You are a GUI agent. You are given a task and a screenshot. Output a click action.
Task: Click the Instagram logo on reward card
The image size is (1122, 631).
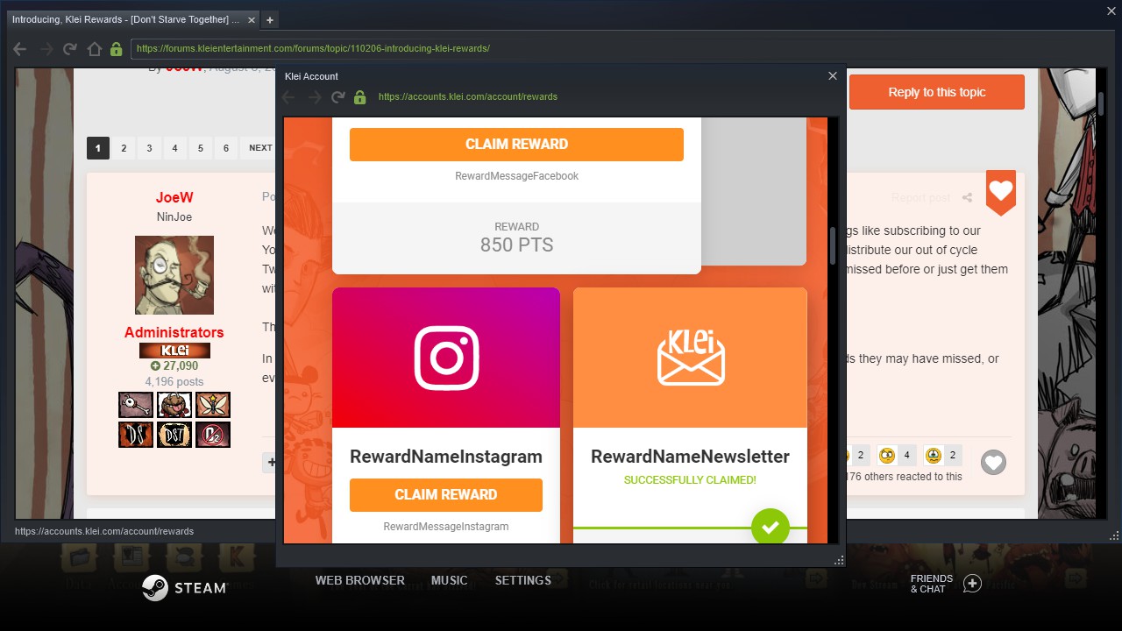[446, 358]
